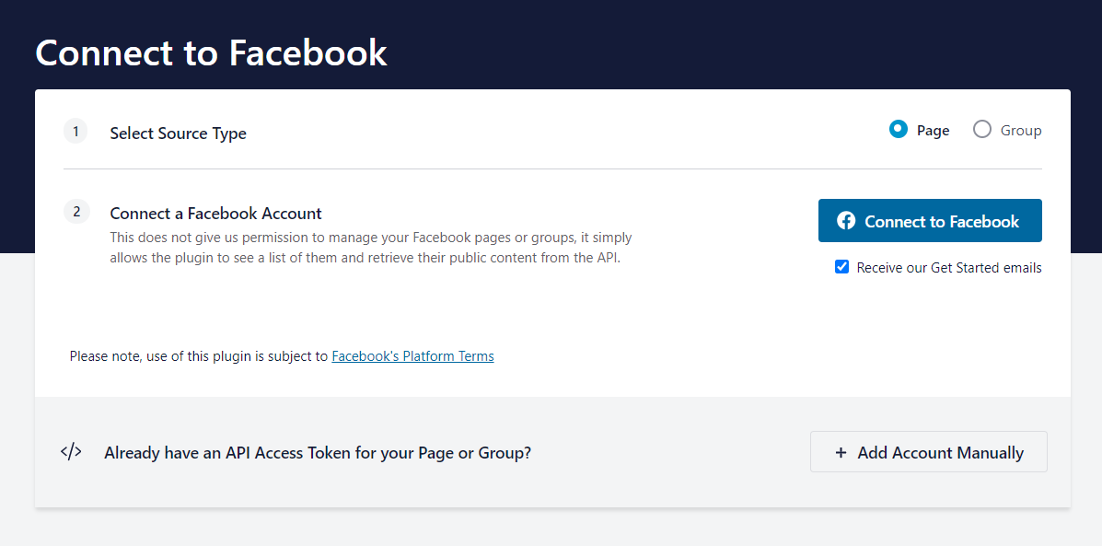Click the Add Account Manually button
1102x546 pixels.
(928, 452)
